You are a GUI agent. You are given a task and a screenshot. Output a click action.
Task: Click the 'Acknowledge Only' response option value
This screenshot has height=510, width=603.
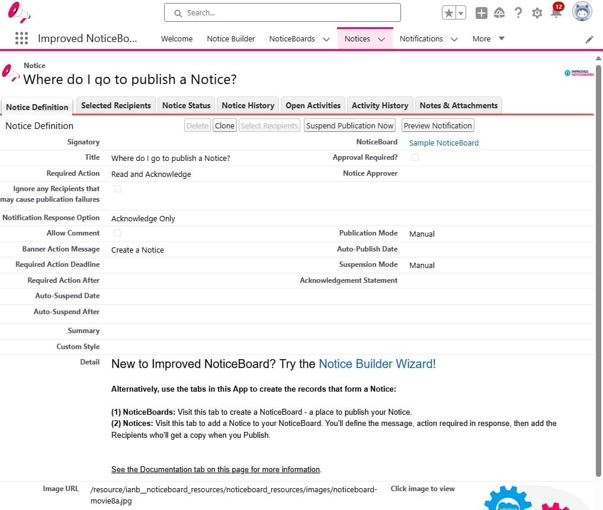[143, 218]
